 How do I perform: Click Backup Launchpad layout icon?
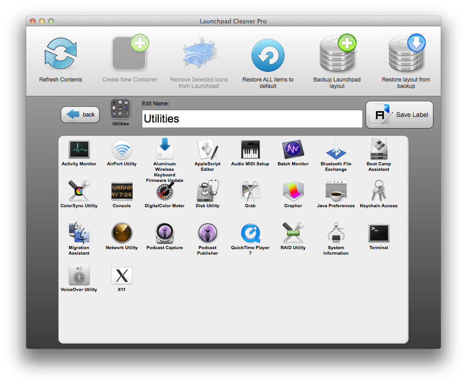tap(337, 53)
